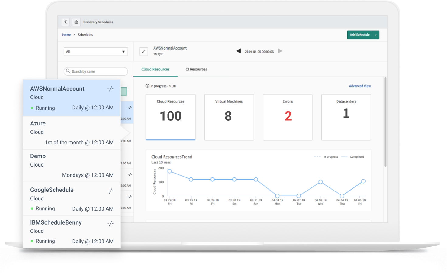This screenshot has width=447, height=275.
Task: Open the All filter dropdown
Action: click(x=95, y=52)
